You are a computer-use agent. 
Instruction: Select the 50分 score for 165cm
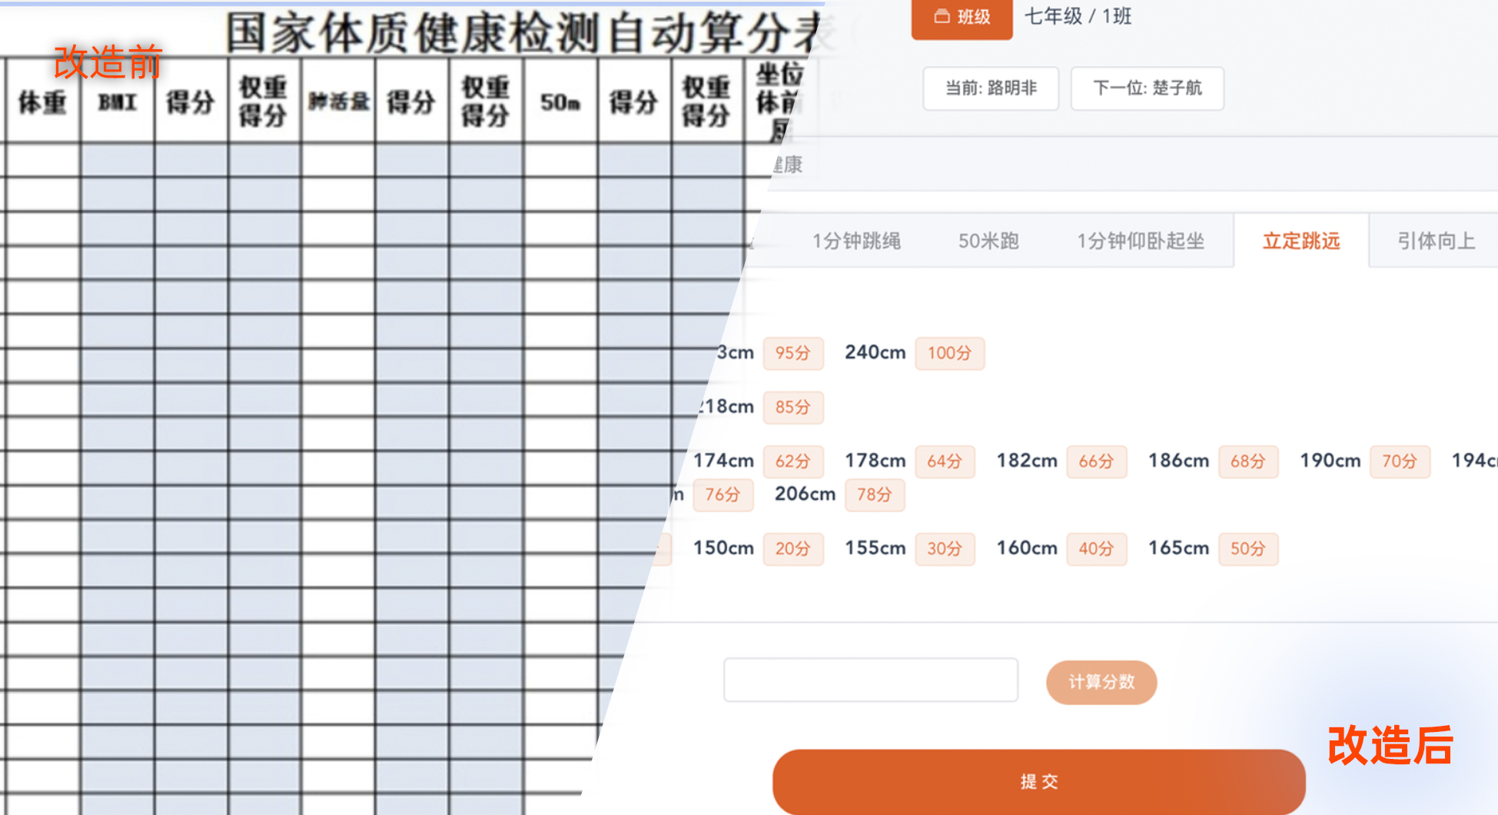coord(1248,549)
